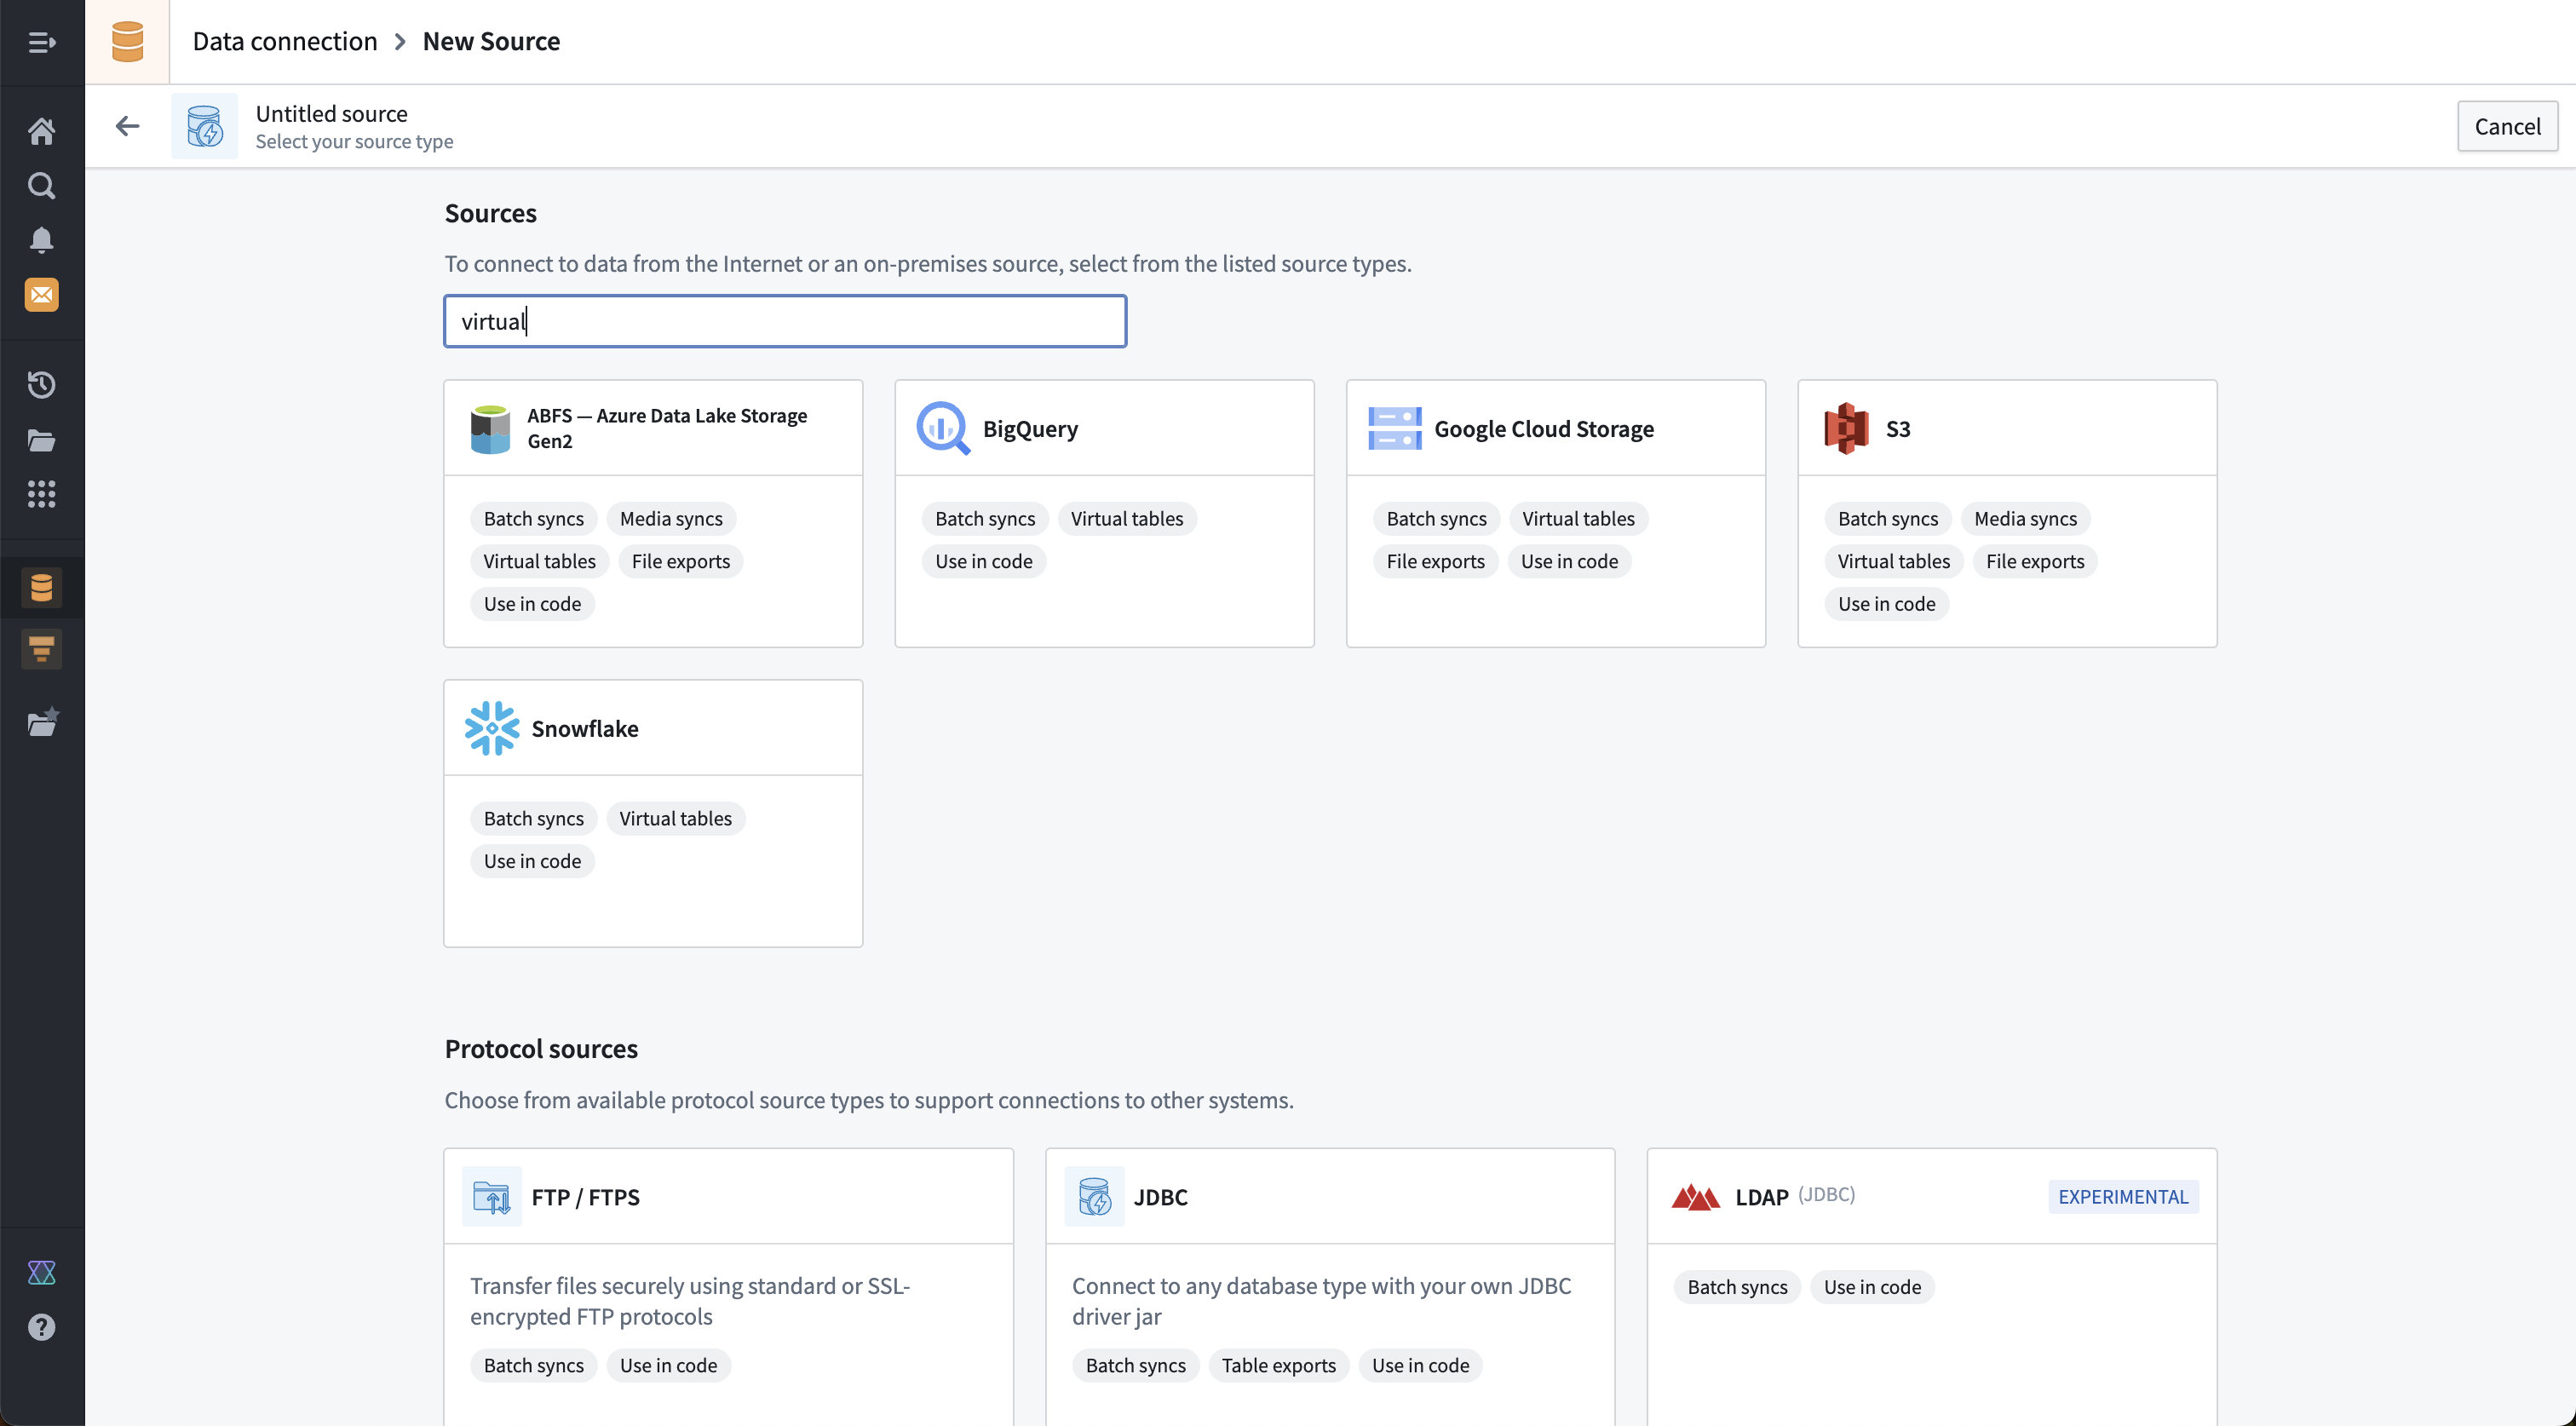Viewport: 2576px width, 1426px height.
Task: Click Table exports tag in JDBC card
Action: [x=1278, y=1365]
